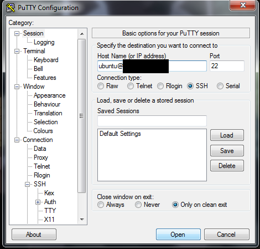This screenshot has width=260, height=249.
Task: Open the Colours settings category
Action: pos(43,131)
